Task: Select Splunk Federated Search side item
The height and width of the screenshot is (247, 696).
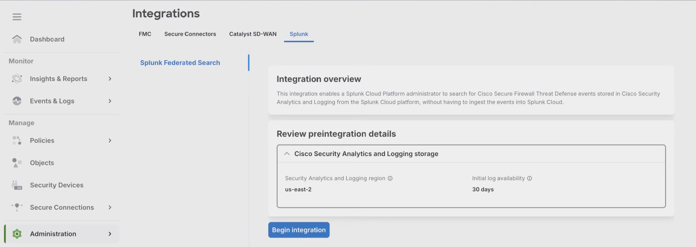Action: pos(180,63)
